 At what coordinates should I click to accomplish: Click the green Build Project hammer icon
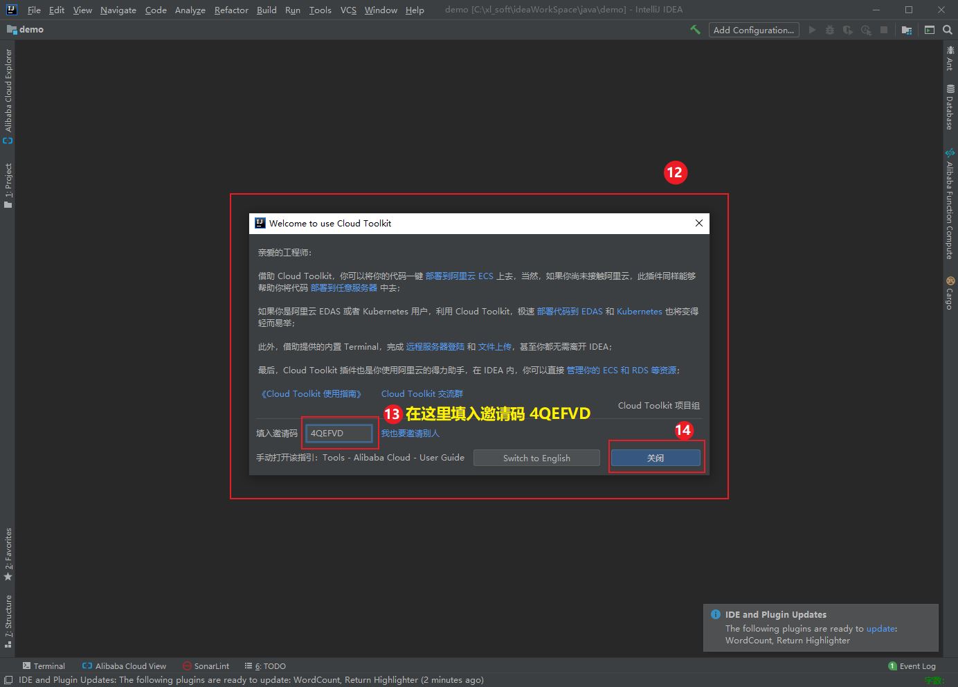tap(695, 30)
